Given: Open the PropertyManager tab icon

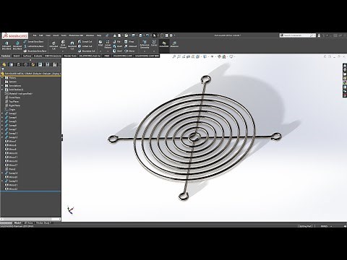Looking at the screenshot, I should click(11, 64).
